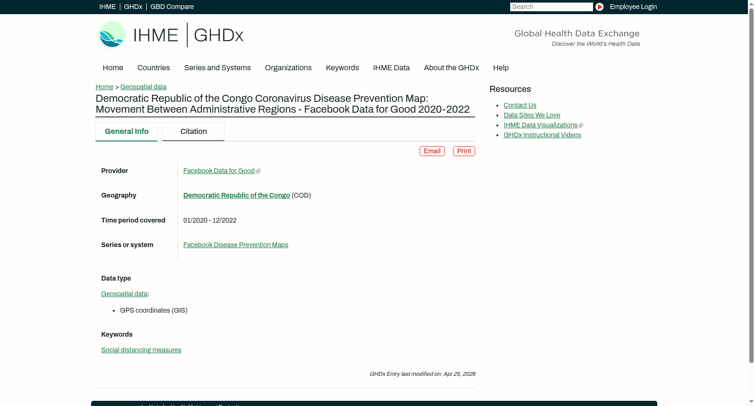
Task: Open GBD Compare in top bar
Action: click(x=172, y=7)
